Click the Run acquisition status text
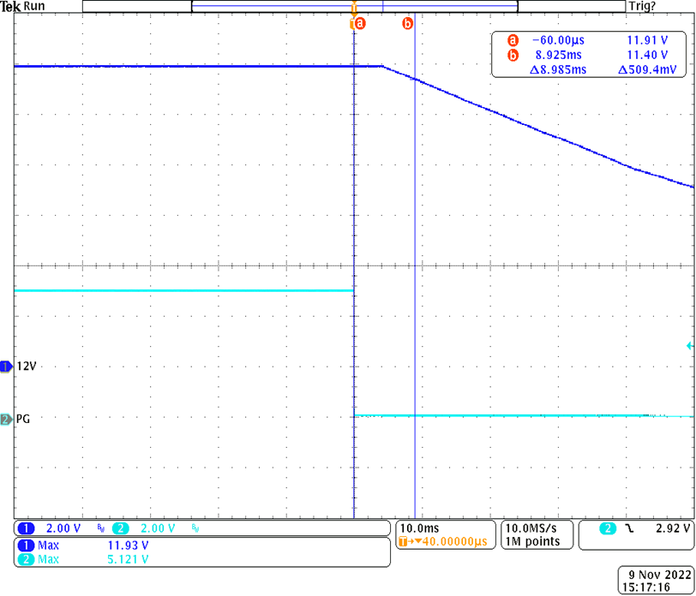This screenshot has width=696, height=596. pyautogui.click(x=34, y=6)
